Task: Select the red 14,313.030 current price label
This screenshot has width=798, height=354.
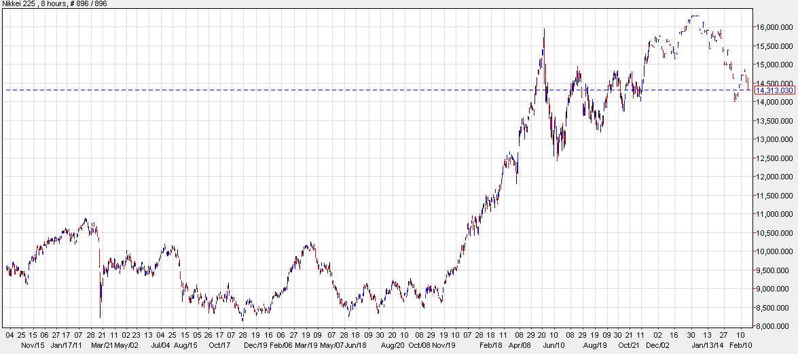Action: point(775,90)
